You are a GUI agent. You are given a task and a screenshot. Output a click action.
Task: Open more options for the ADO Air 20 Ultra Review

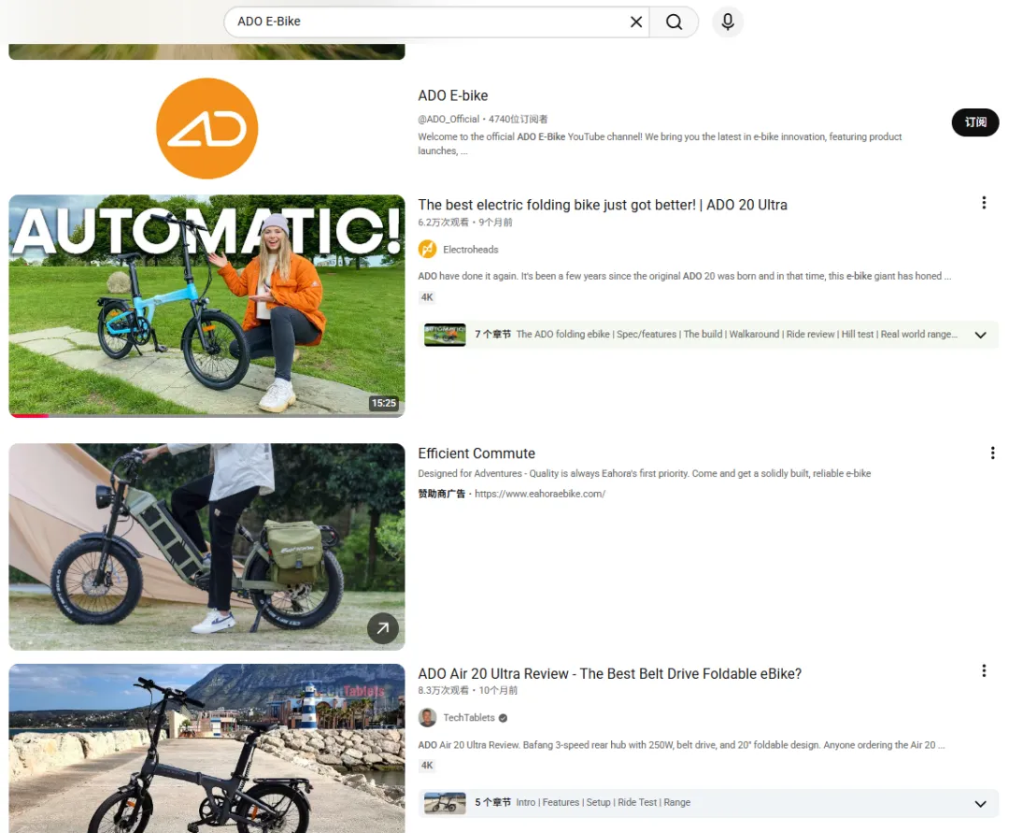pyautogui.click(x=983, y=670)
